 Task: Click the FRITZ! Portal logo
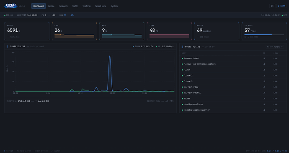11,6
